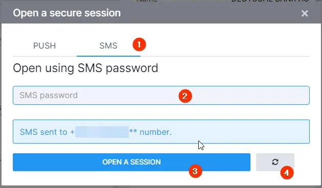
Task: Click the 'Open using SMS password' heading
Action: [85, 68]
